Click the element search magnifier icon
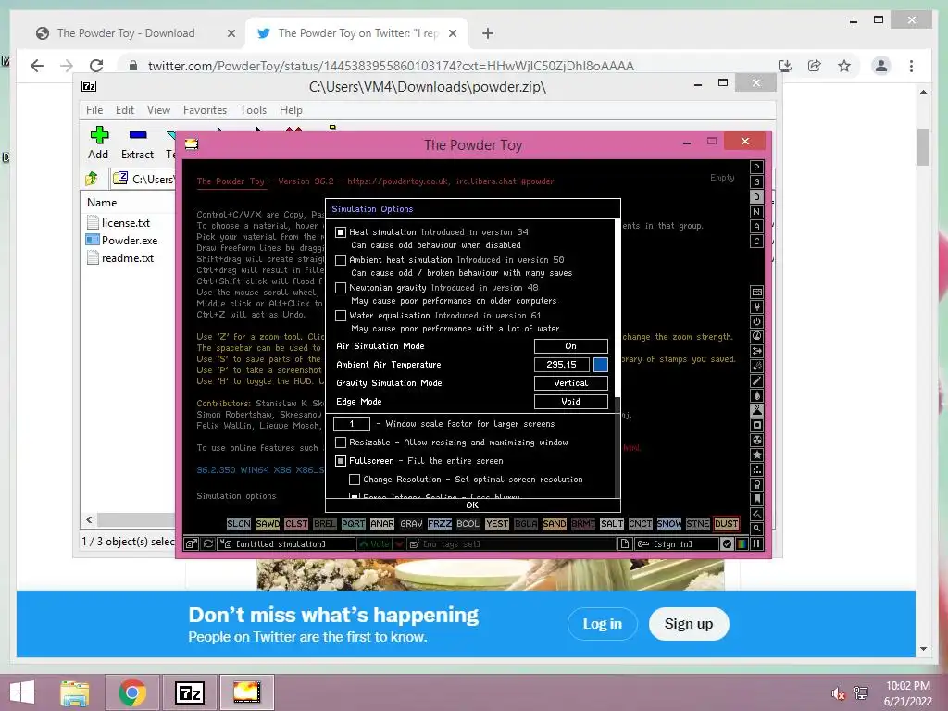 click(756, 529)
